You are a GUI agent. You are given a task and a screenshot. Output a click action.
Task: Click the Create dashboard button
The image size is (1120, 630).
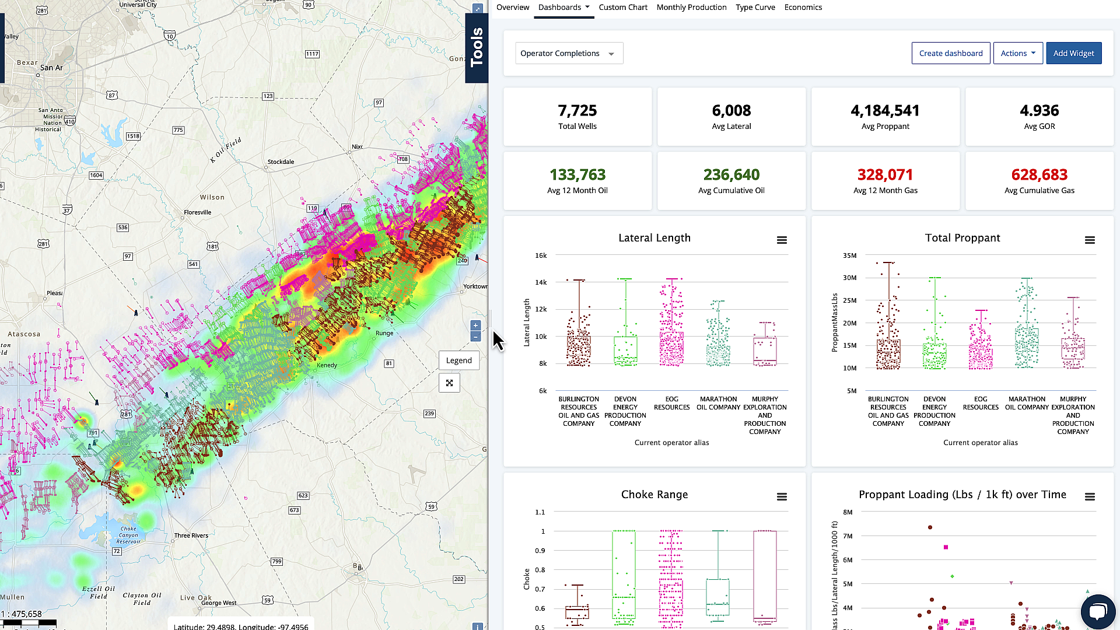[x=951, y=53]
